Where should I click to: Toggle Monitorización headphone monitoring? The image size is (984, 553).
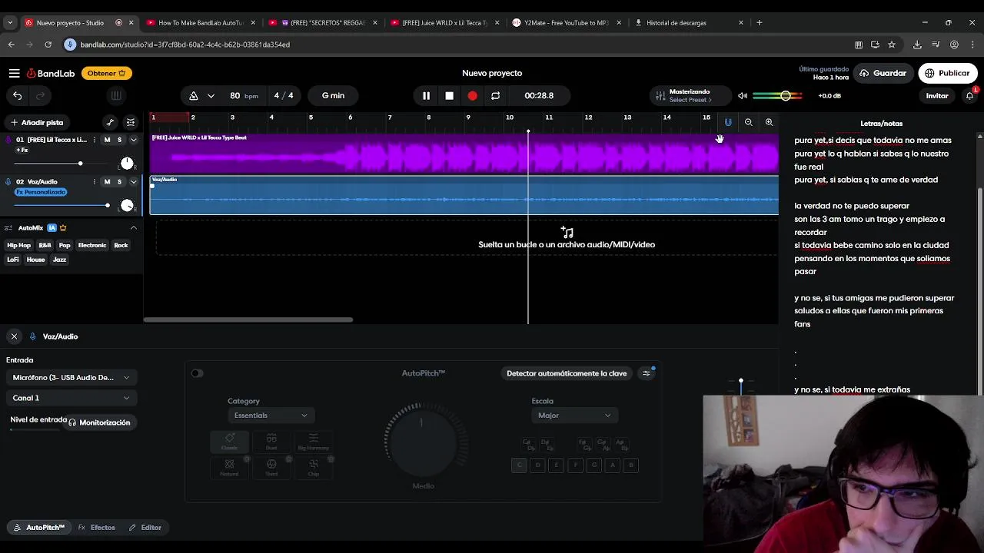pos(99,422)
